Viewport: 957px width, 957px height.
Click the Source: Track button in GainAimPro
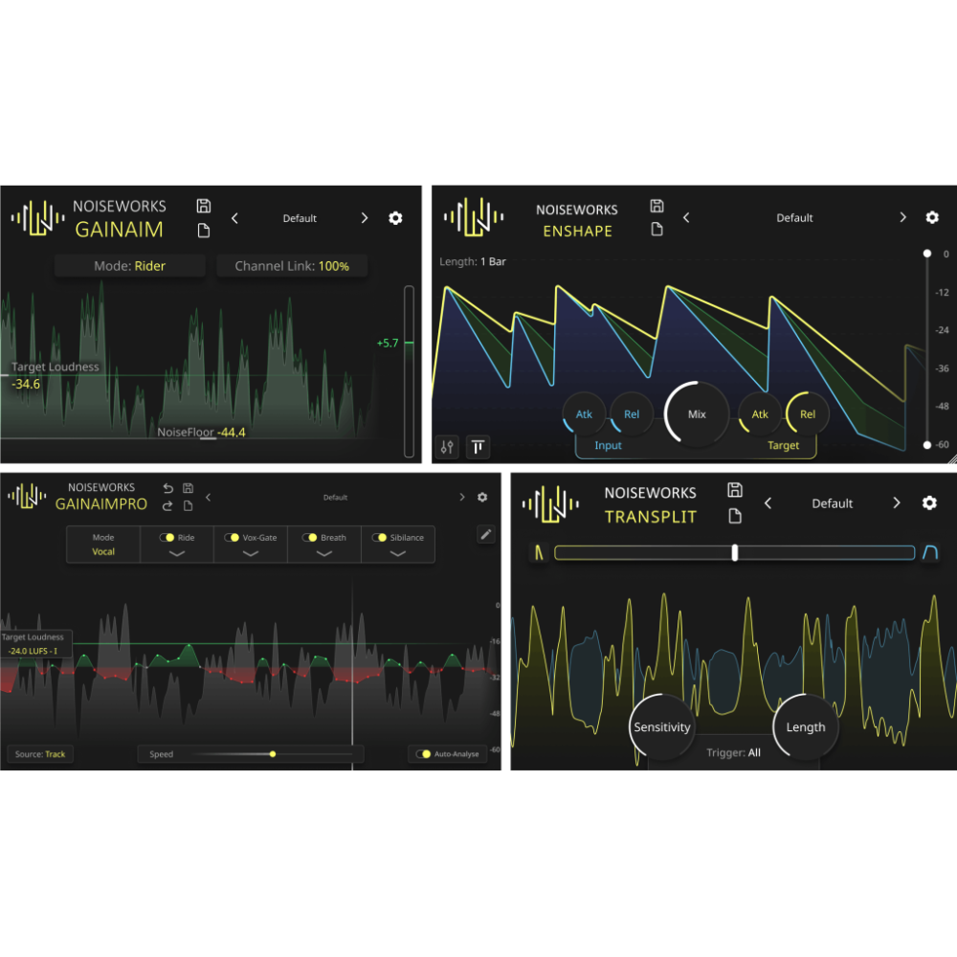click(39, 754)
